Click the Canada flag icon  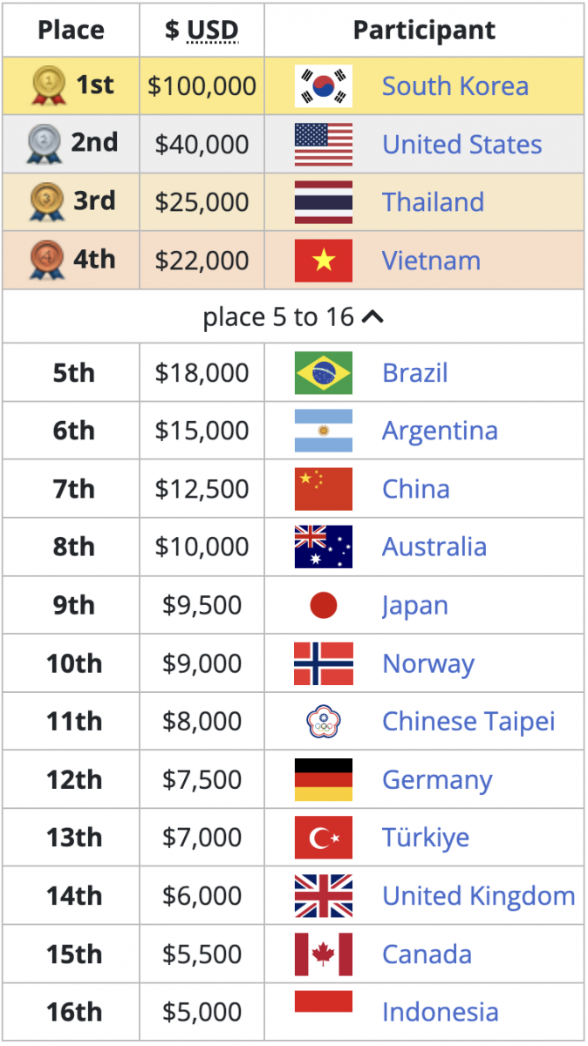tap(324, 954)
